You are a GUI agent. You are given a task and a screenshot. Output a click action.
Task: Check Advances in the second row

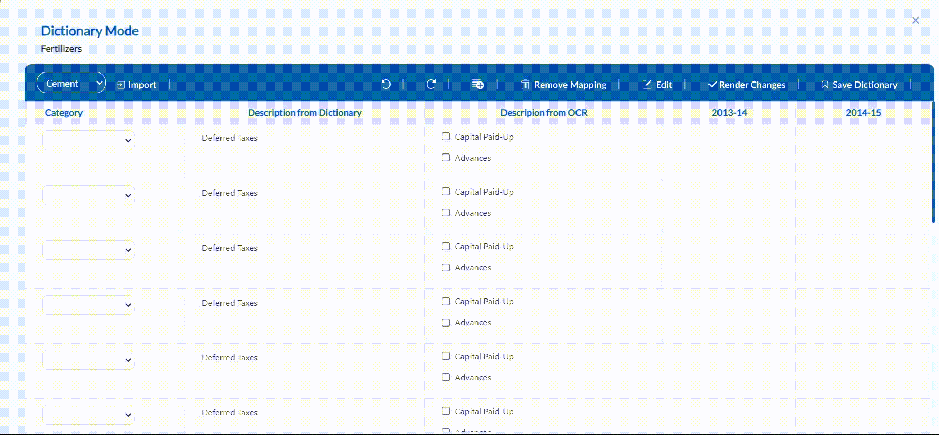pyautogui.click(x=446, y=213)
